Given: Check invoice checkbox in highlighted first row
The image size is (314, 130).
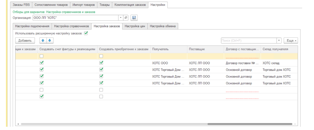Looking at the screenshot, I should [41, 56].
